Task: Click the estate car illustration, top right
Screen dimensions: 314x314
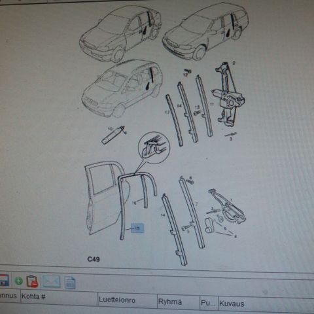Action: (206, 31)
